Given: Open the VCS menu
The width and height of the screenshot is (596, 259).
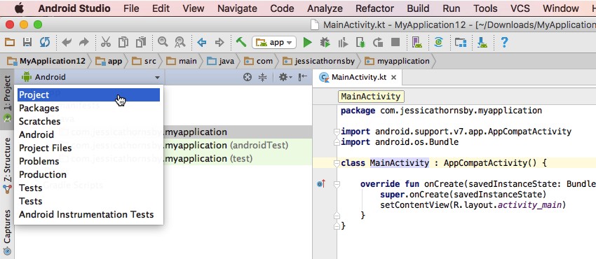Looking at the screenshot, I should (x=520, y=8).
